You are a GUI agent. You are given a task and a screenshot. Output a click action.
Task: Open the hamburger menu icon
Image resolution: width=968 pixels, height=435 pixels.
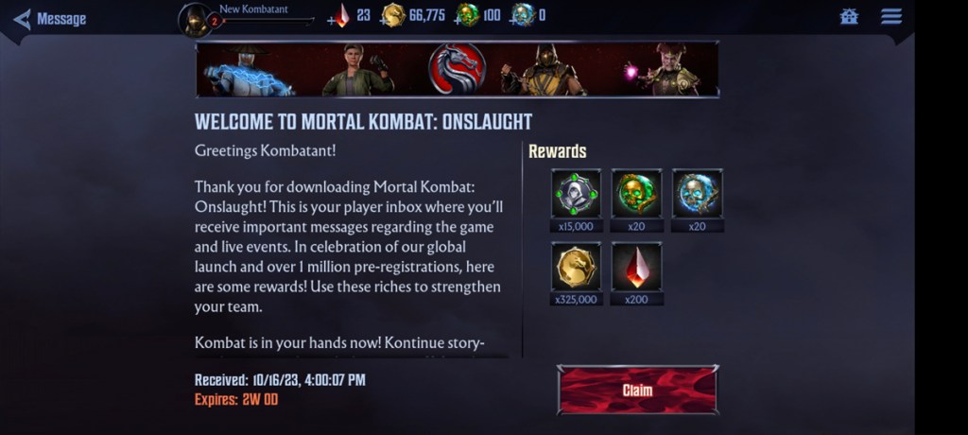click(890, 17)
